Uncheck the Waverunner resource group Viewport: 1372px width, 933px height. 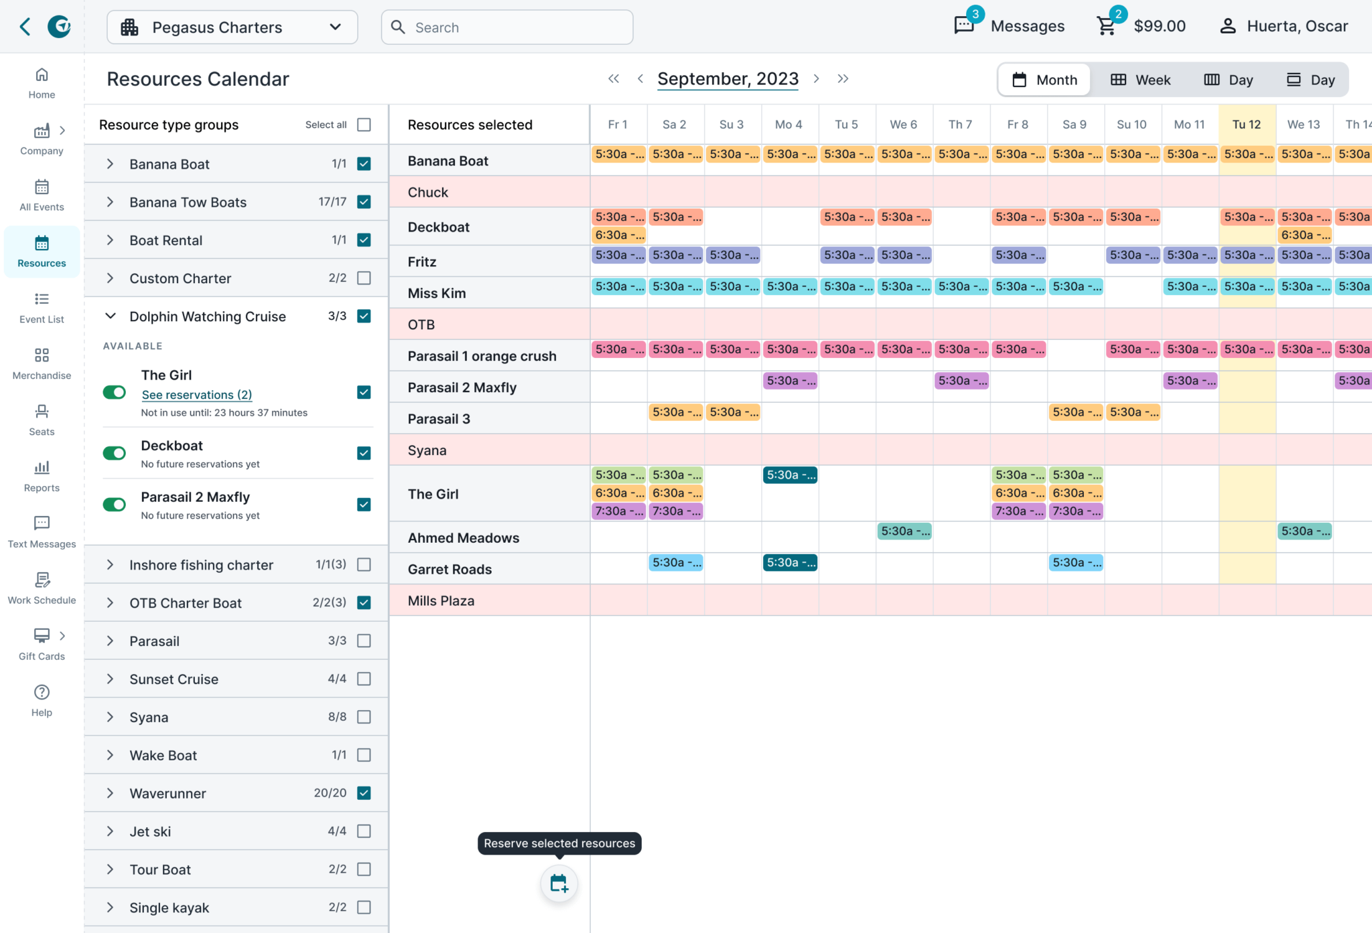(364, 793)
